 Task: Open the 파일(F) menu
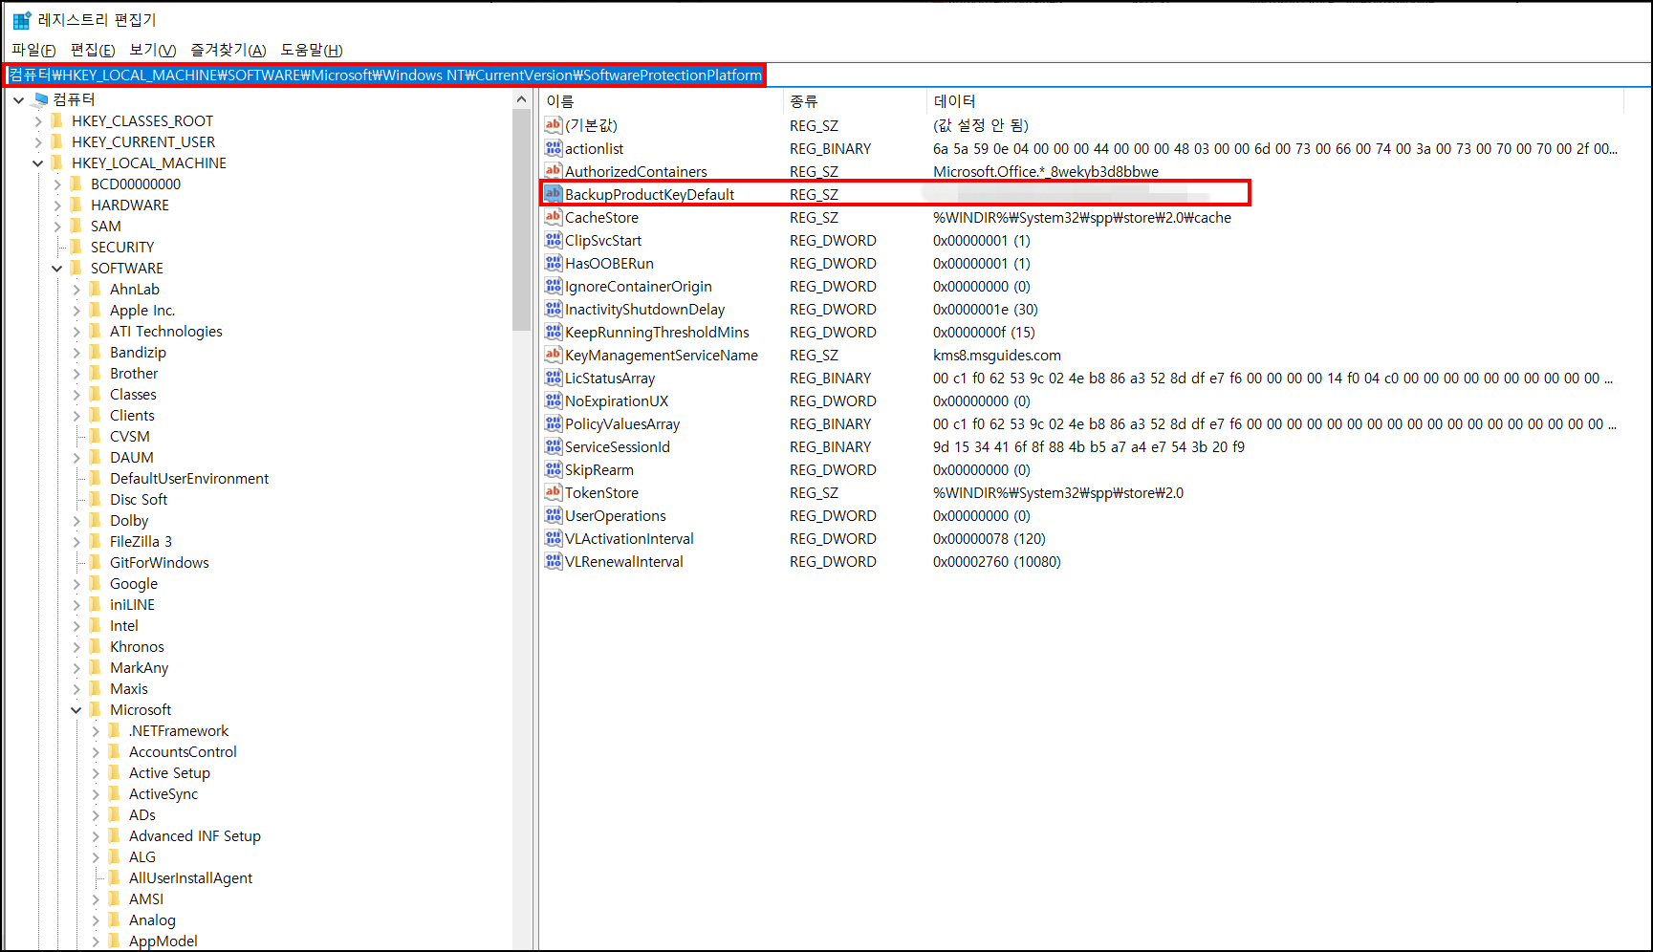coord(33,50)
